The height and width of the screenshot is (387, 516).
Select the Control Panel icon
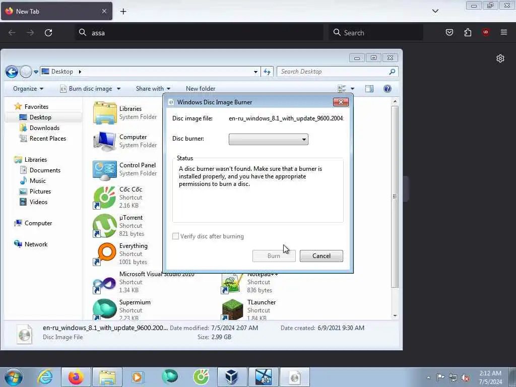(105, 170)
